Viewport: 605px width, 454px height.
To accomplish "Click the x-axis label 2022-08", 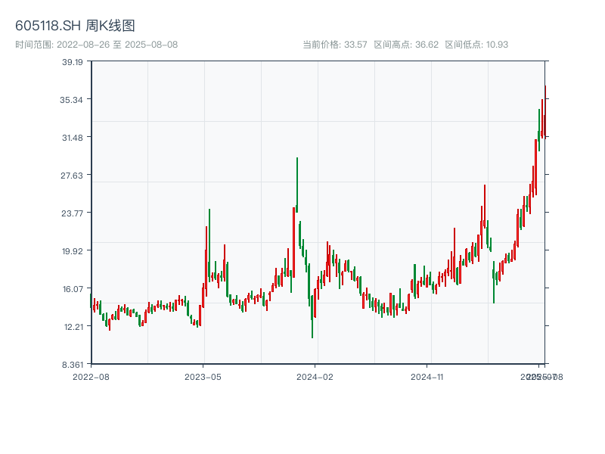I will point(91,377).
